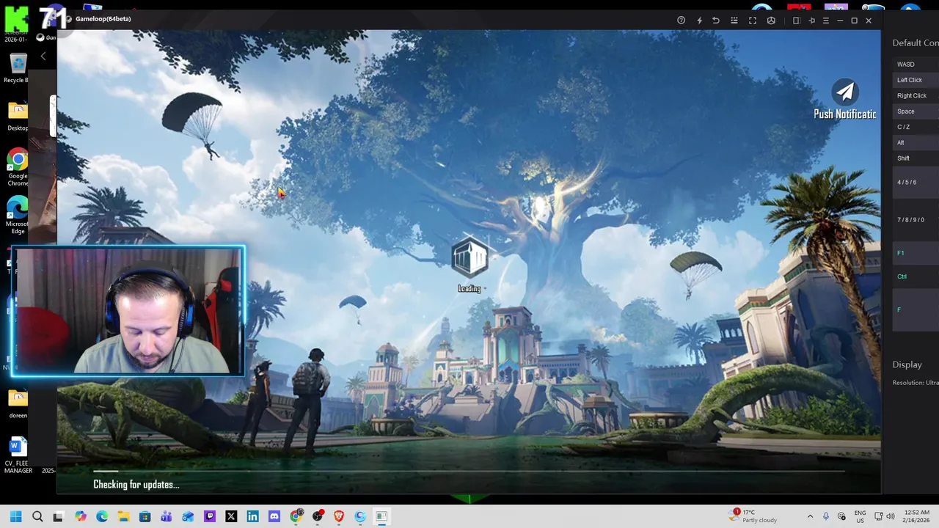
Task: Open the weather widget showing 17°C
Action: [753, 516]
